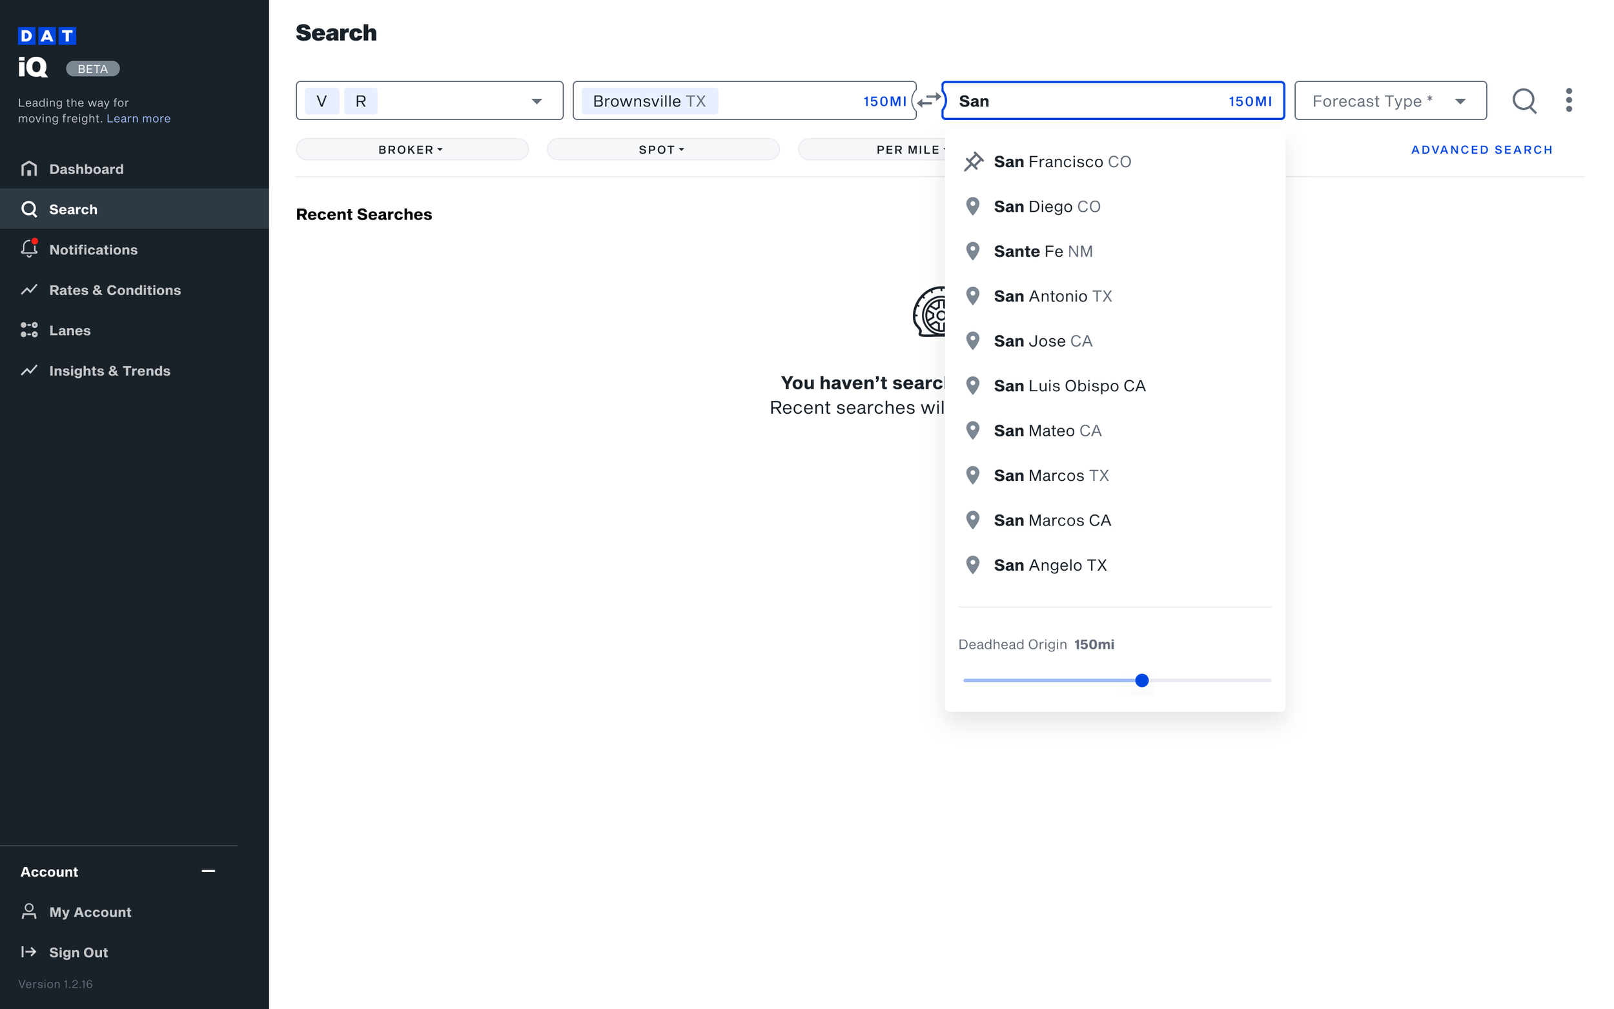The width and height of the screenshot is (1614, 1009).
Task: Swap origin and destination with arrows icon
Action: coord(928,101)
